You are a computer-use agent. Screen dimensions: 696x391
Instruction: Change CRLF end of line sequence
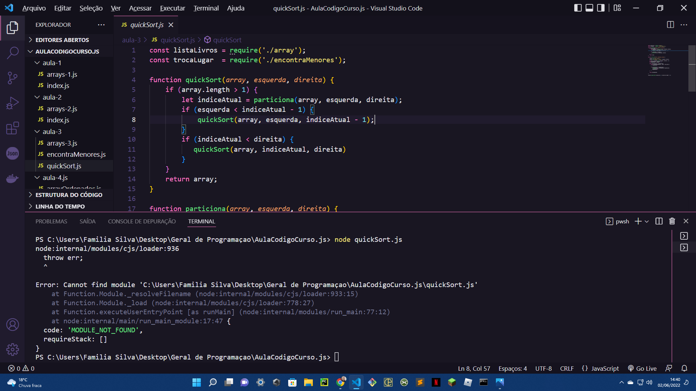[x=567, y=368]
